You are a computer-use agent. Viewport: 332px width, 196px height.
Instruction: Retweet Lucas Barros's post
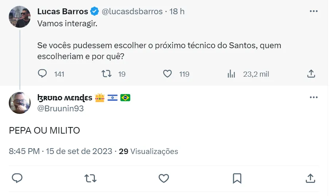(106, 74)
